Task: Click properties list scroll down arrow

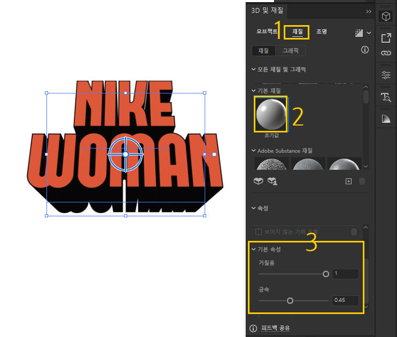Action: click(x=365, y=307)
